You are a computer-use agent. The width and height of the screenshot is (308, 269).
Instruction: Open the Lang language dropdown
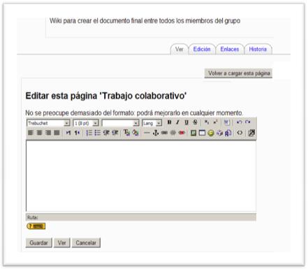coord(152,123)
